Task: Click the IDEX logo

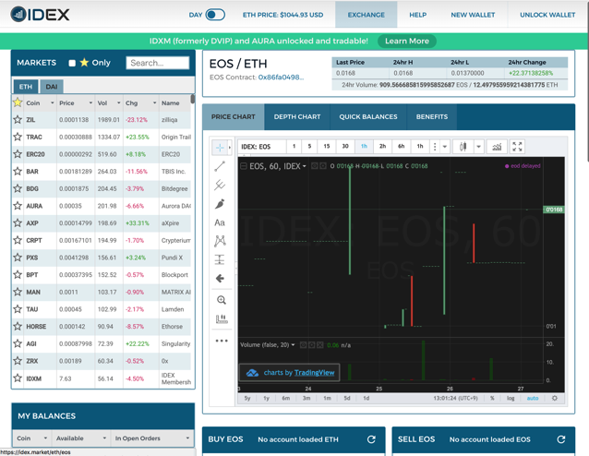Action: click(x=41, y=15)
